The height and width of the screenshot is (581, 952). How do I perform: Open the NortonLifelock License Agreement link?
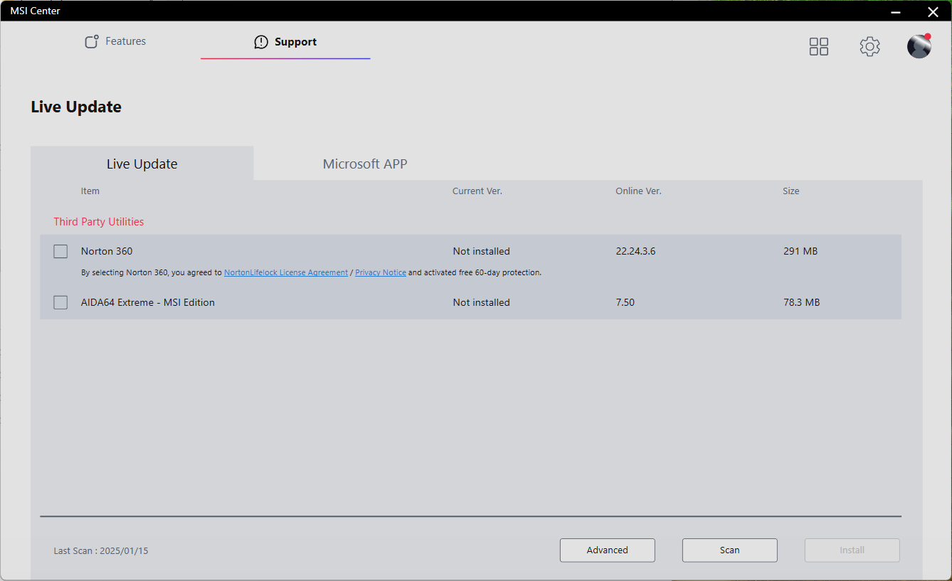pyautogui.click(x=286, y=272)
